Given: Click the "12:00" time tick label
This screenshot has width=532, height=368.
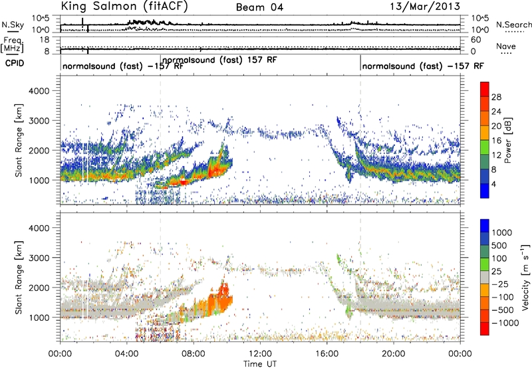Looking at the screenshot, I should coord(260,353).
